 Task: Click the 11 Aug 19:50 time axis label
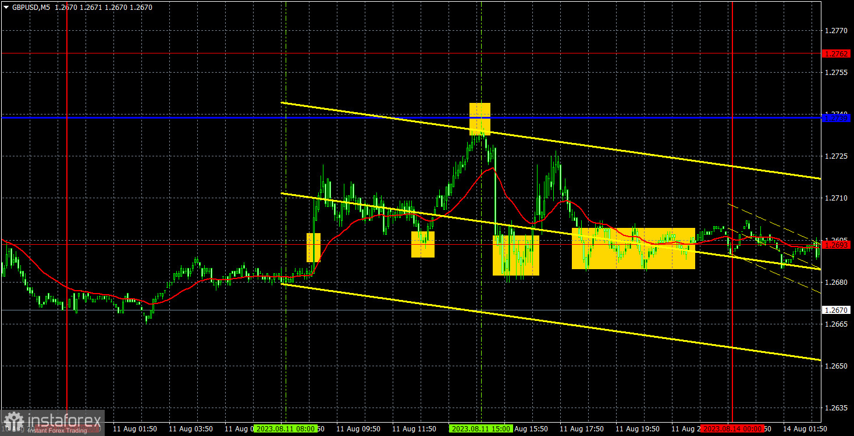tap(638, 428)
